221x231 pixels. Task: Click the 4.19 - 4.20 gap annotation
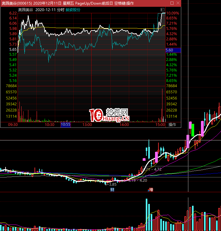pos(138,180)
